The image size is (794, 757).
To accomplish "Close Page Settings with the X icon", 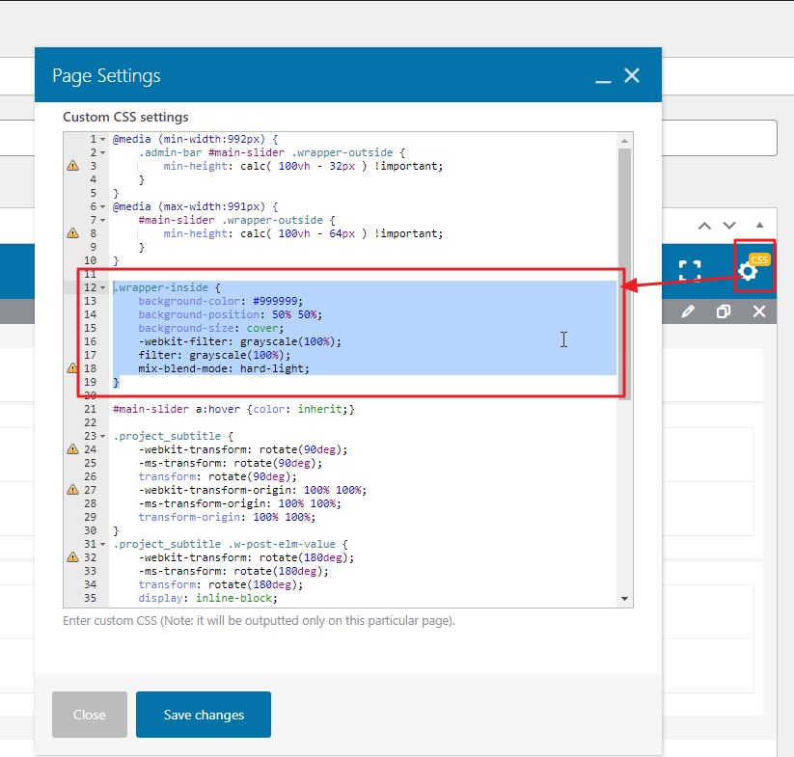I will pyautogui.click(x=632, y=76).
